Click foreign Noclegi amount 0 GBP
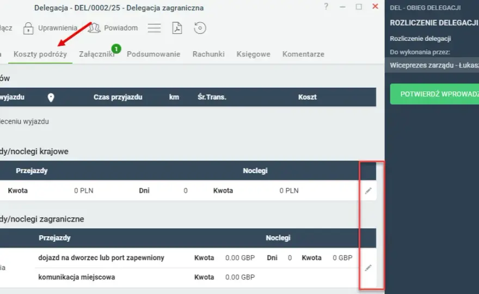The image size is (479, 294). coord(342,258)
